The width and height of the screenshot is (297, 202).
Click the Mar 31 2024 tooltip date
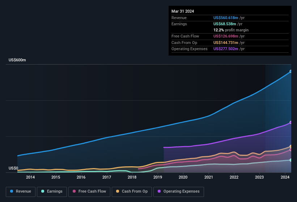coord(183,11)
